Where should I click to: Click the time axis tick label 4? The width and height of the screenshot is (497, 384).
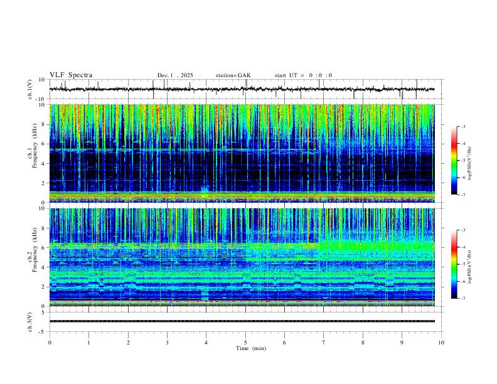click(x=206, y=343)
